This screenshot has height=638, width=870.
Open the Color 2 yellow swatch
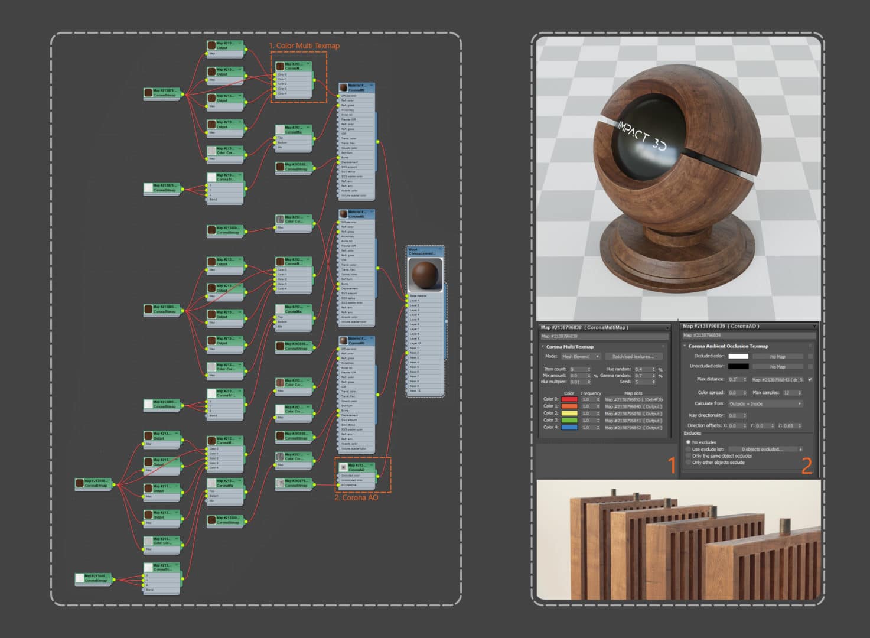pyautogui.click(x=569, y=414)
